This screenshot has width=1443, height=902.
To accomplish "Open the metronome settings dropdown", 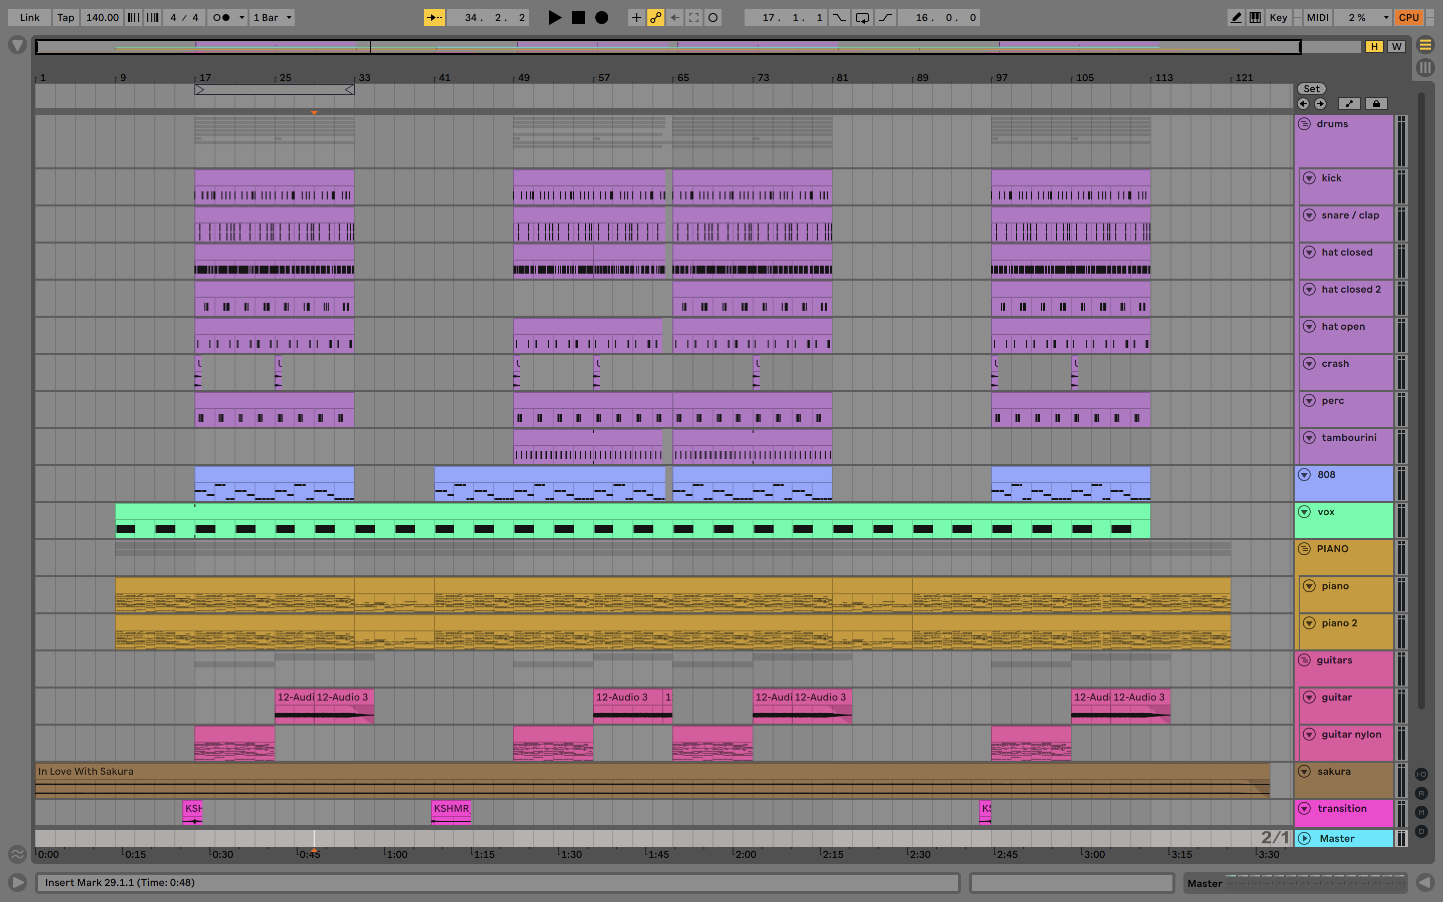I will click(242, 18).
